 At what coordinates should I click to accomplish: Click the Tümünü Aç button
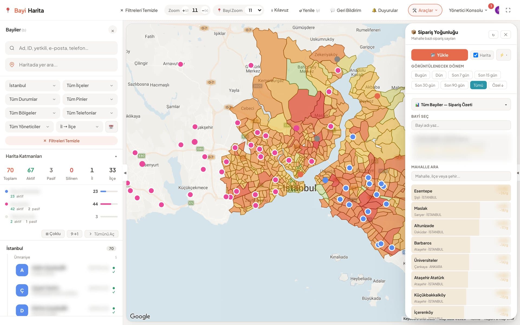point(102,234)
